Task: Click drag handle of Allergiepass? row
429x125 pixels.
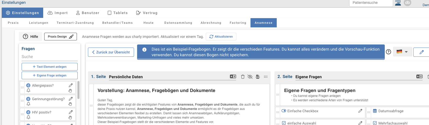Action: pyautogui.click(x=22, y=87)
